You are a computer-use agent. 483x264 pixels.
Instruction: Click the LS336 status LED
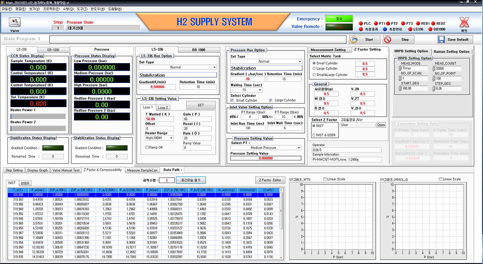[410, 29]
